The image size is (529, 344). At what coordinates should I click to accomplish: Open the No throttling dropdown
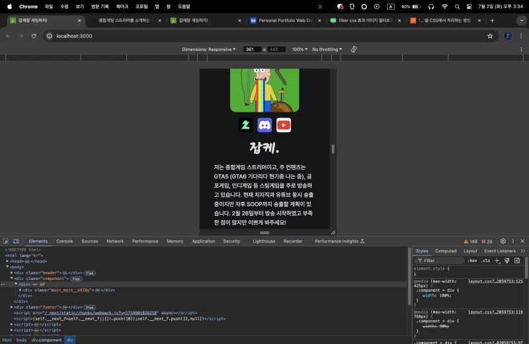click(327, 50)
